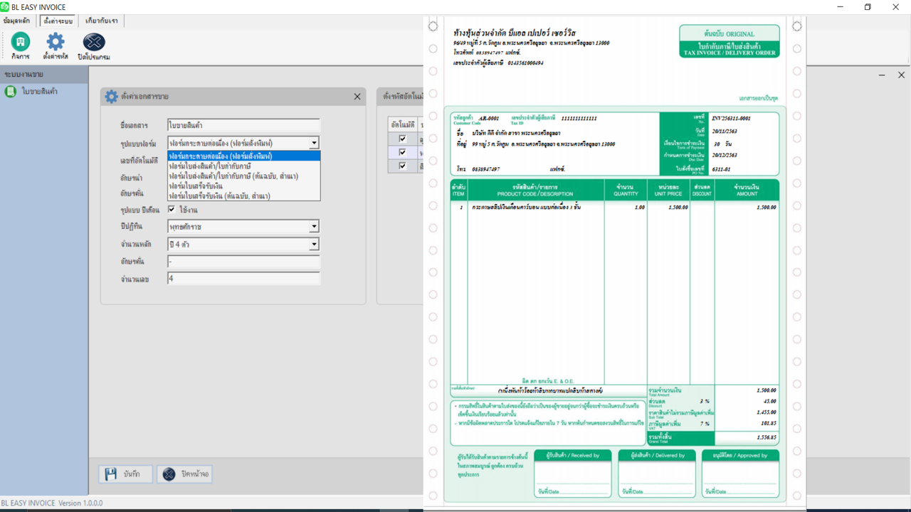Image resolution: width=911 pixels, height=512 pixels.
Task: Toggle the top checkbox in the อัตโนมัติ column
Action: pyautogui.click(x=403, y=139)
